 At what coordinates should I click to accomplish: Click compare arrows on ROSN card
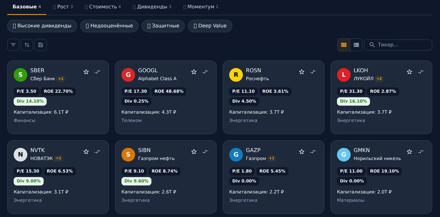tap(313, 72)
